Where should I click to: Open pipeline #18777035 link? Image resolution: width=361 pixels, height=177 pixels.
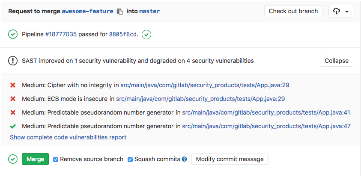tap(61, 34)
